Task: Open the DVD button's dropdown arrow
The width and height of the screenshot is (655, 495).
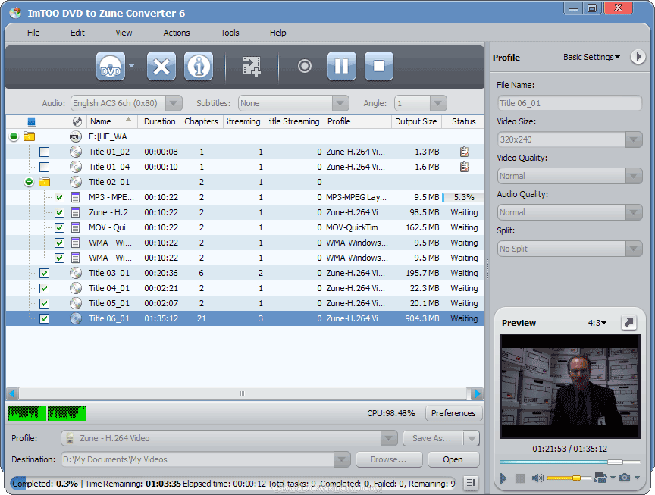Action: pyautogui.click(x=132, y=66)
